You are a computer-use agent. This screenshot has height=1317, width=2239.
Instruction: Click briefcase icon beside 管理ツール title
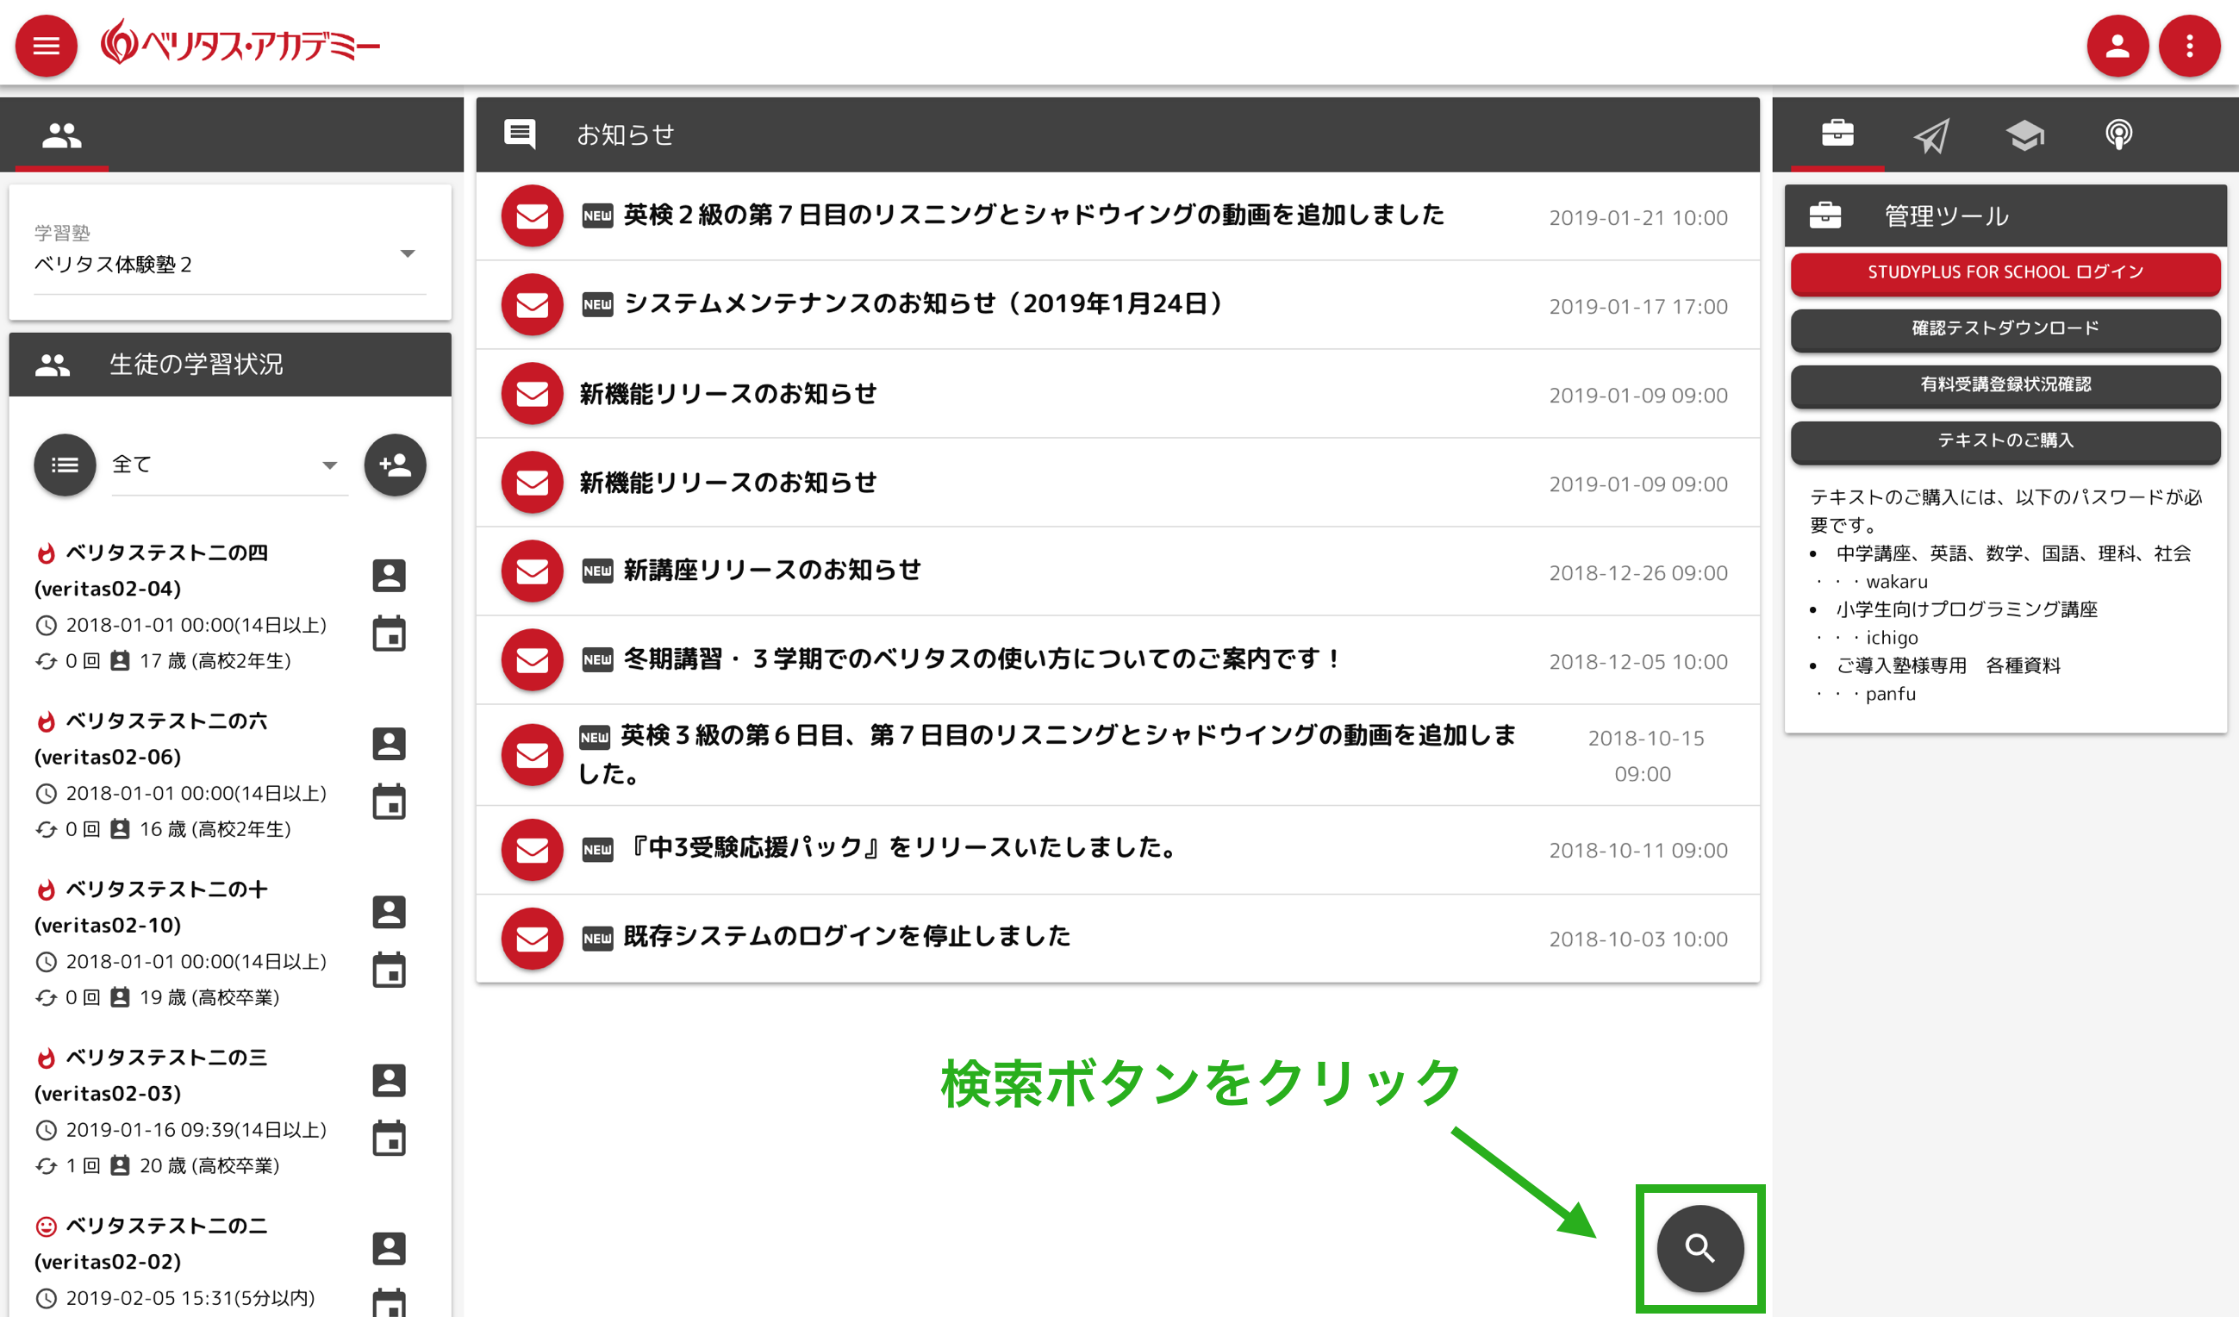1825,215
